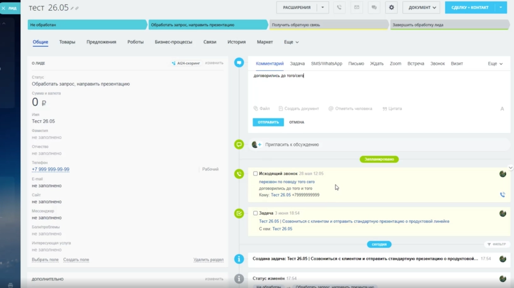Image resolution: width=514 pixels, height=288 pixels.
Task: Open the chat bubbles icon in top toolbar
Action: pyautogui.click(x=374, y=8)
